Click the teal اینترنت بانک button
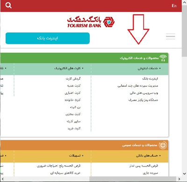The image size is (187, 182). [x=48, y=38]
